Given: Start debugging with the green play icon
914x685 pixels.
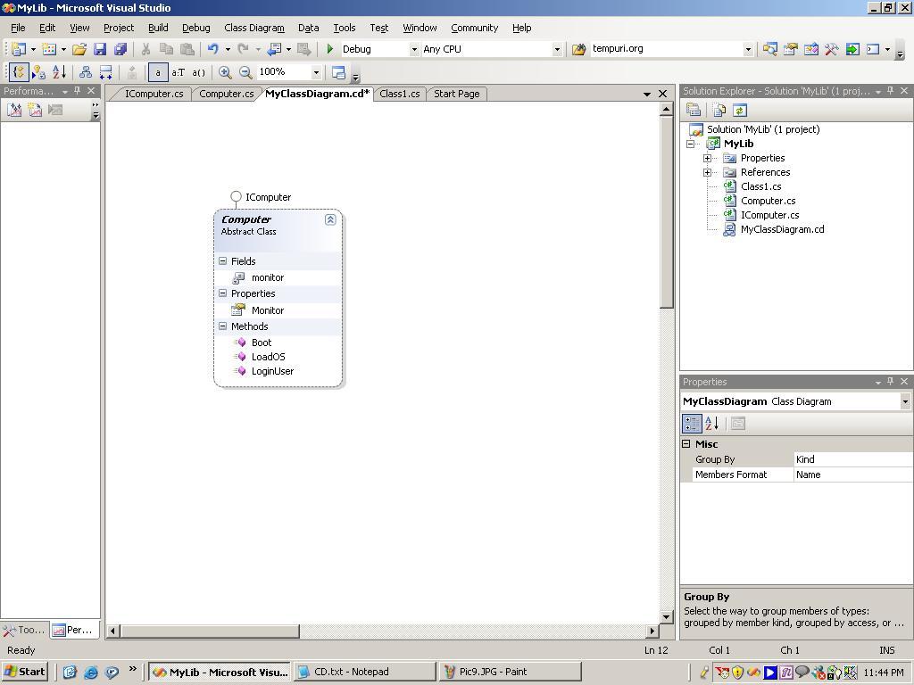Looking at the screenshot, I should (x=330, y=50).
